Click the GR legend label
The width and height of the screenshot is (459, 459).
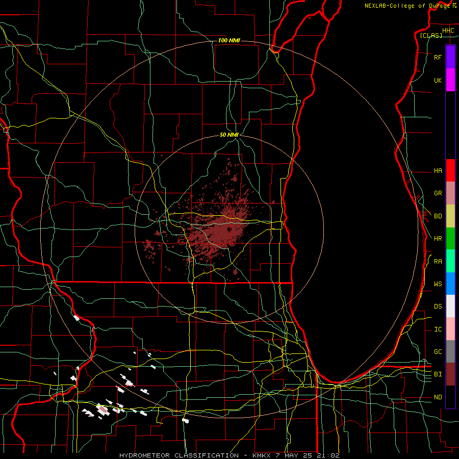(438, 193)
